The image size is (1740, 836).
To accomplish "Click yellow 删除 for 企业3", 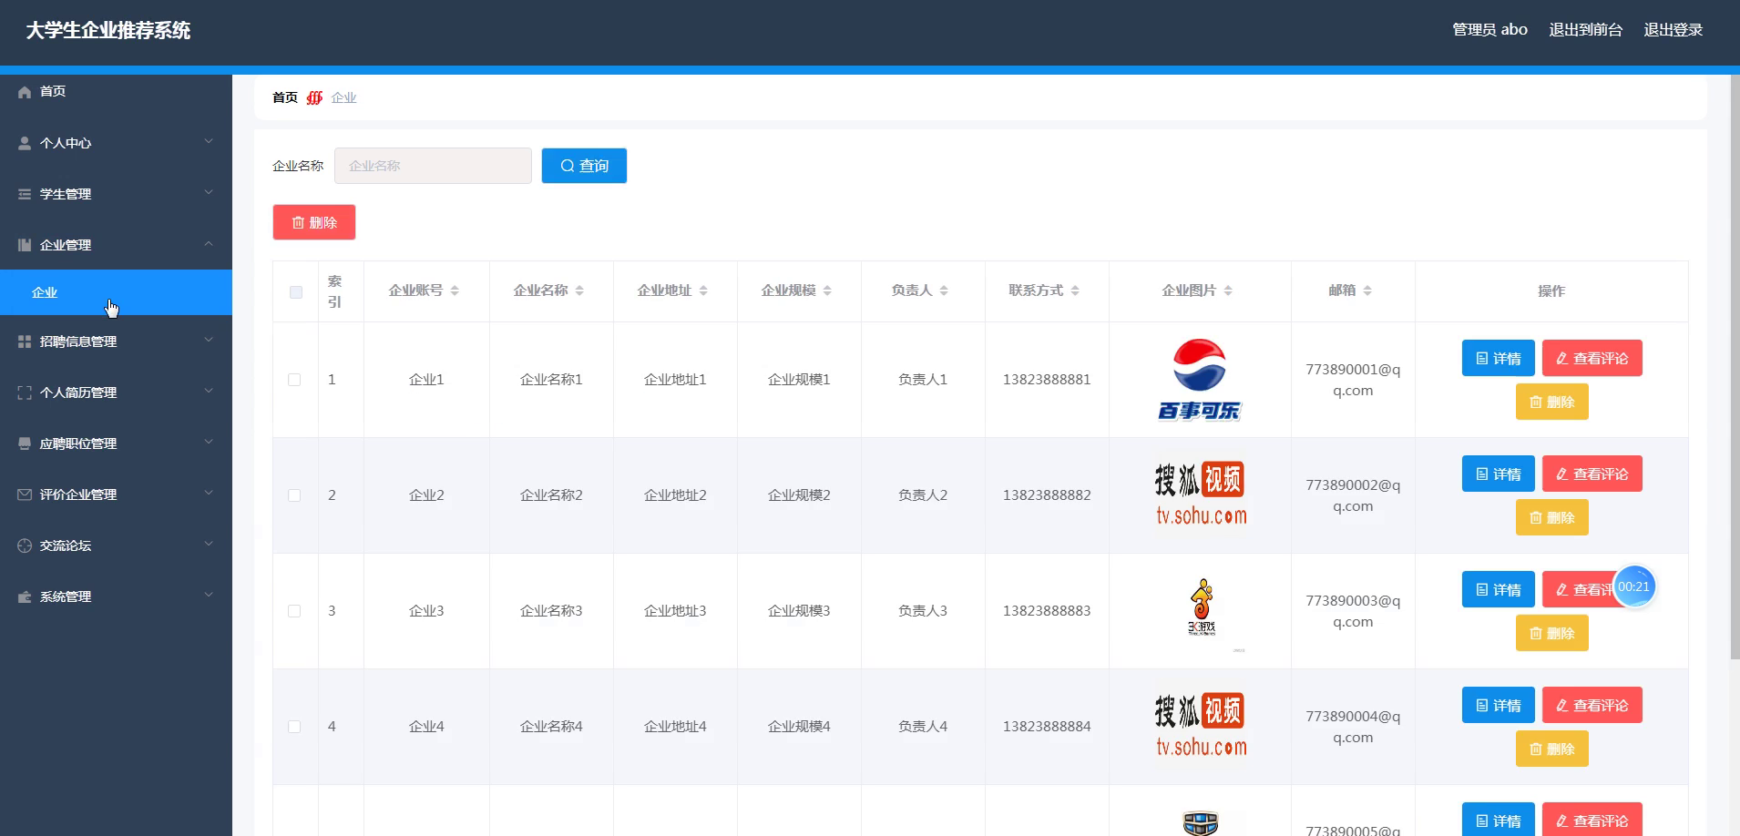I will coord(1552,633).
